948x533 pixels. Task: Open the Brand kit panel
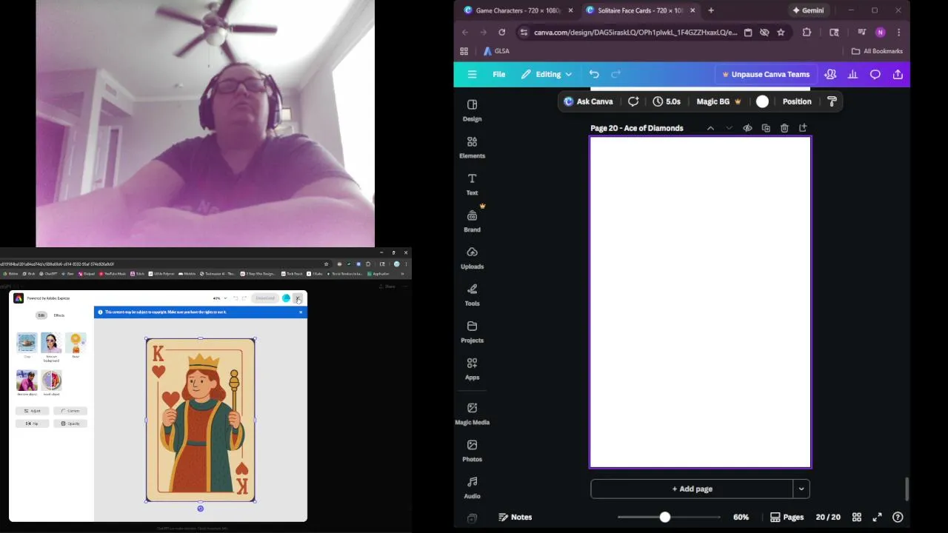coord(472,221)
